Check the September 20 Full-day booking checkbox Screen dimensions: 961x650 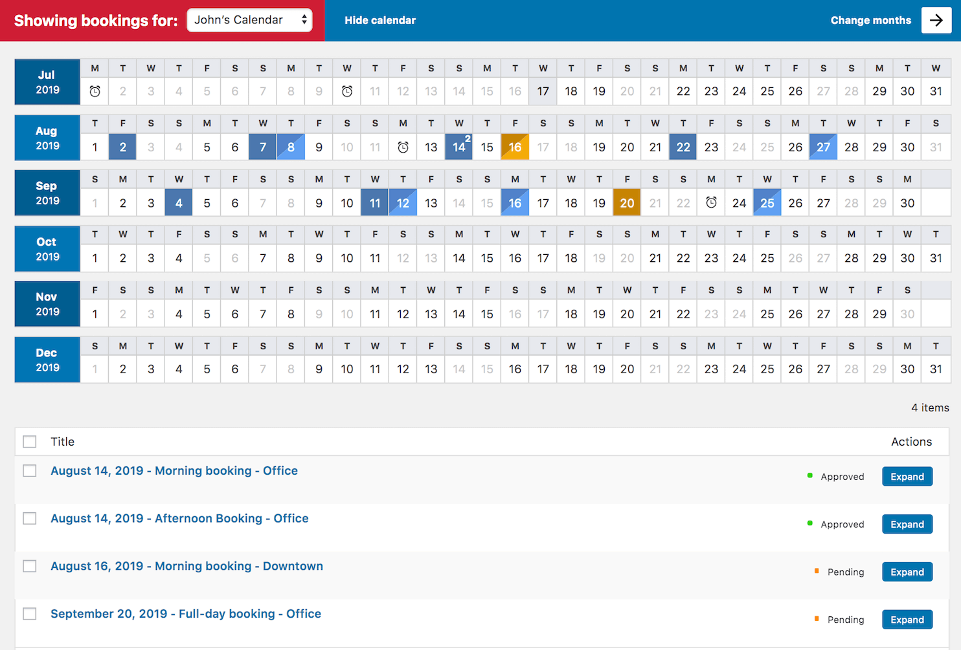pos(30,614)
